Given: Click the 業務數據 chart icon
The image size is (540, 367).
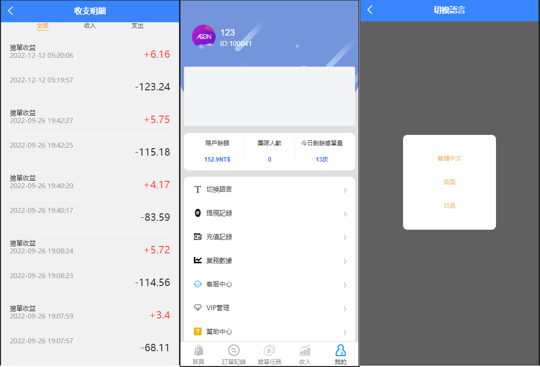Looking at the screenshot, I should [x=197, y=260].
